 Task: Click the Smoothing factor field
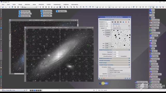[x=116, y=56]
